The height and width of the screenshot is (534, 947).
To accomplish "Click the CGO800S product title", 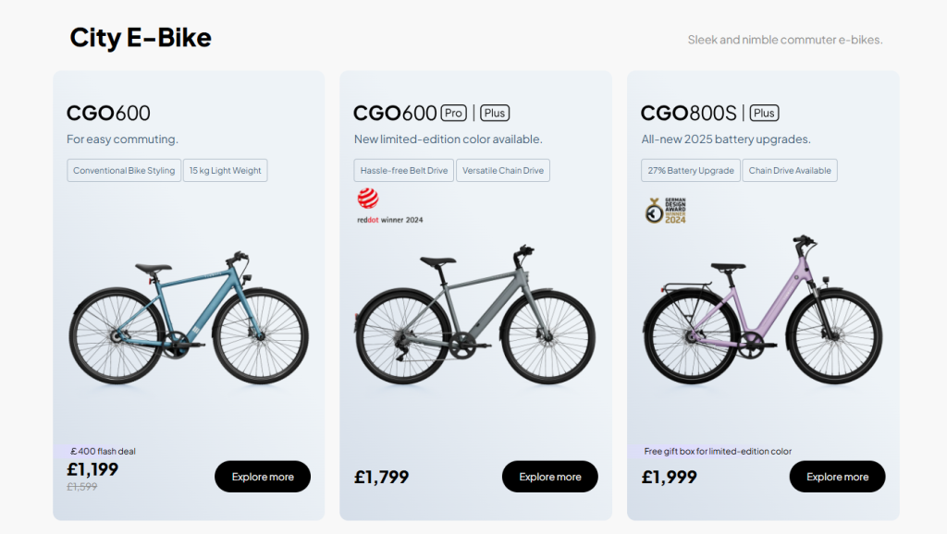I will [688, 113].
